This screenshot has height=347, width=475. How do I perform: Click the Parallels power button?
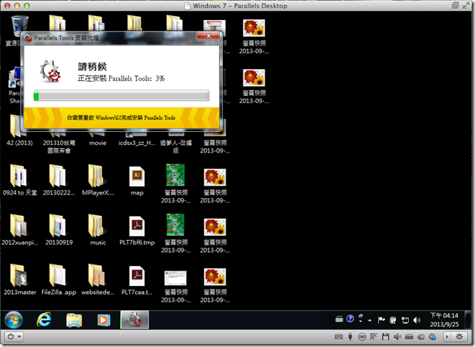(x=10, y=337)
